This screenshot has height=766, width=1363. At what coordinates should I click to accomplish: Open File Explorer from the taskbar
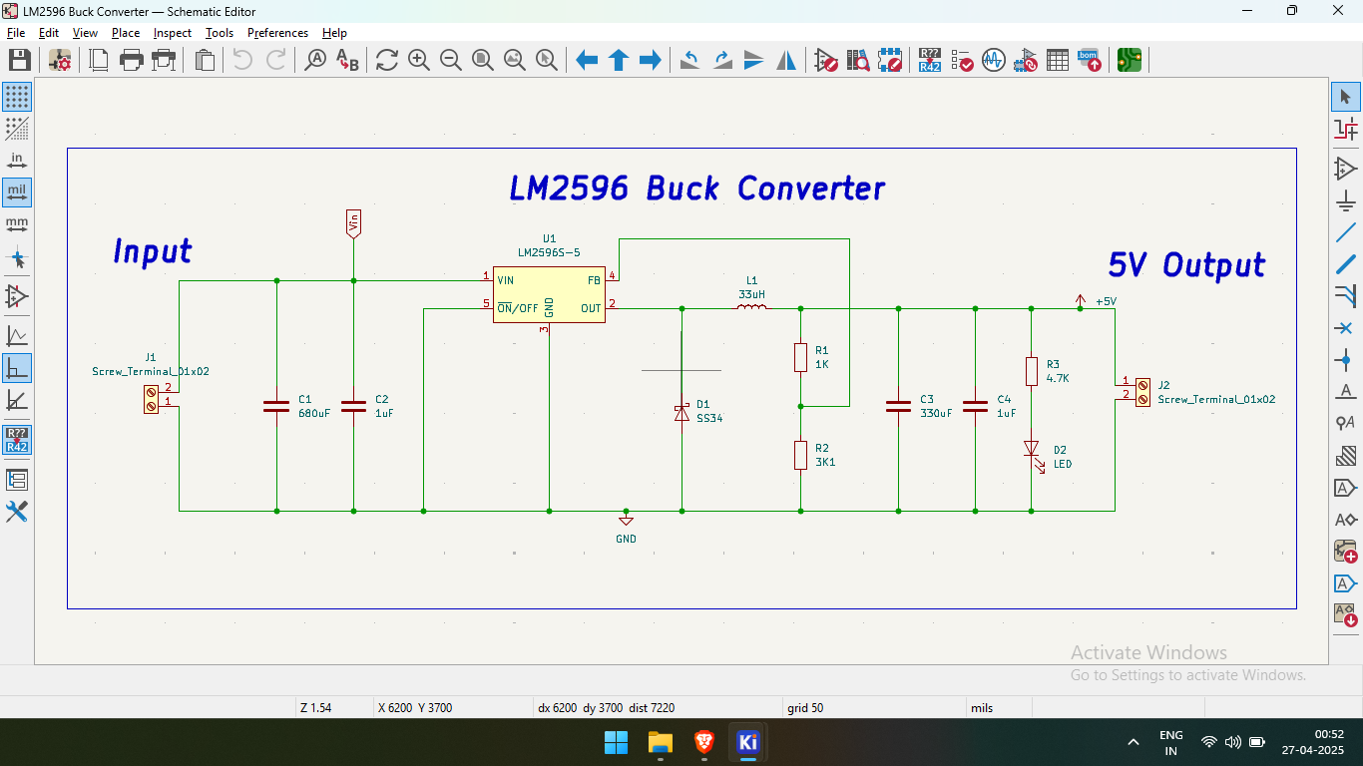click(661, 742)
